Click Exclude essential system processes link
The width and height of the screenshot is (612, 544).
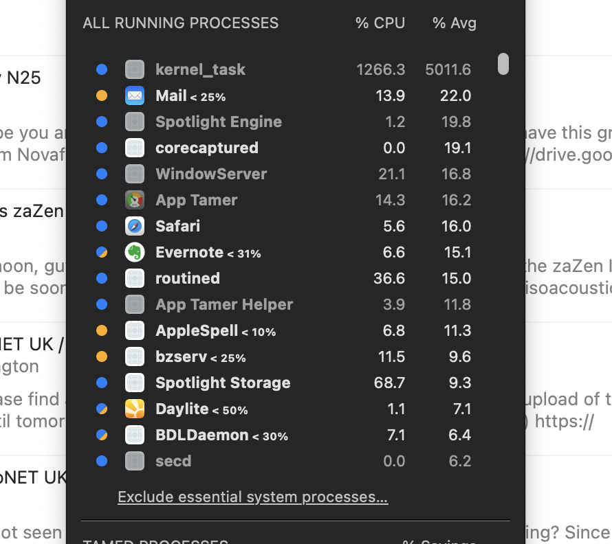[x=252, y=497]
